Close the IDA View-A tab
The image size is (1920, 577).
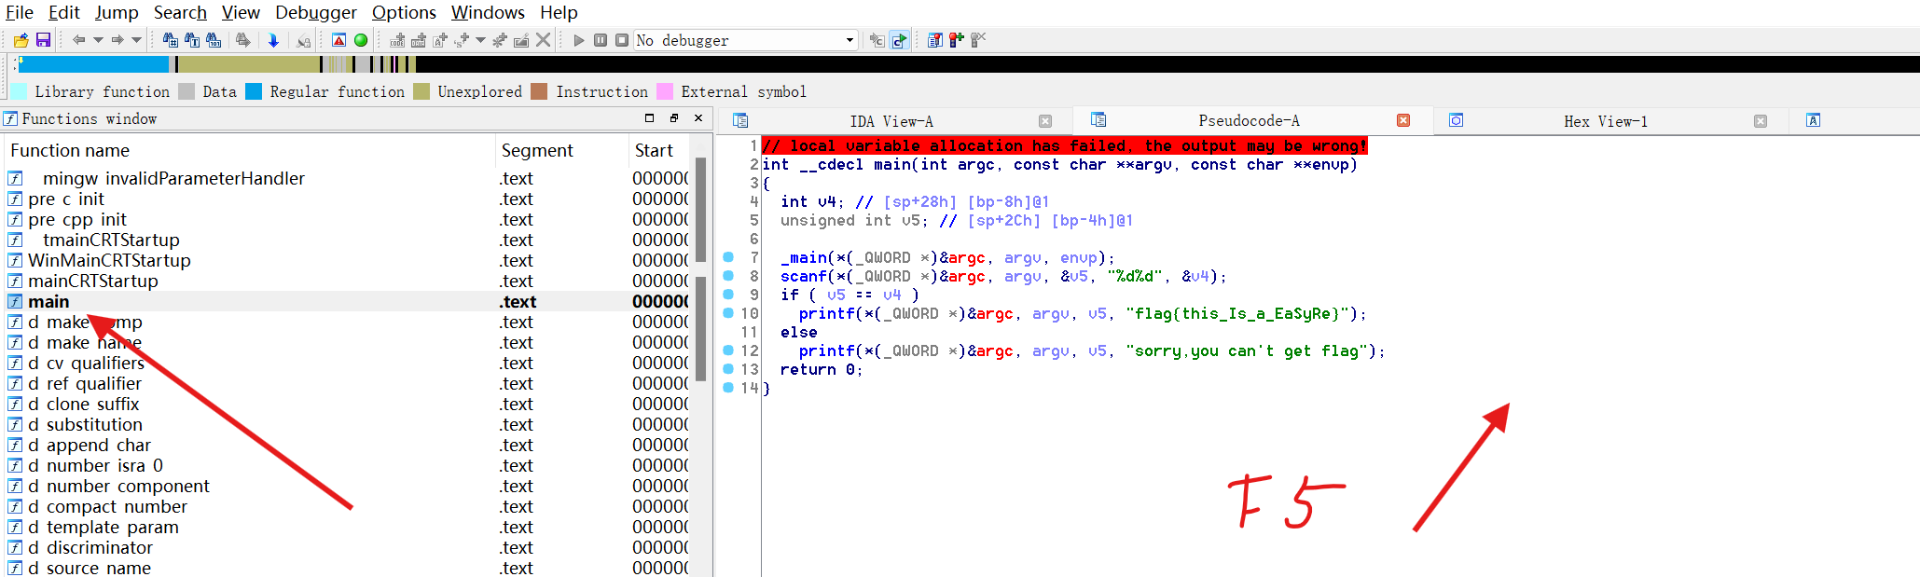1045,121
